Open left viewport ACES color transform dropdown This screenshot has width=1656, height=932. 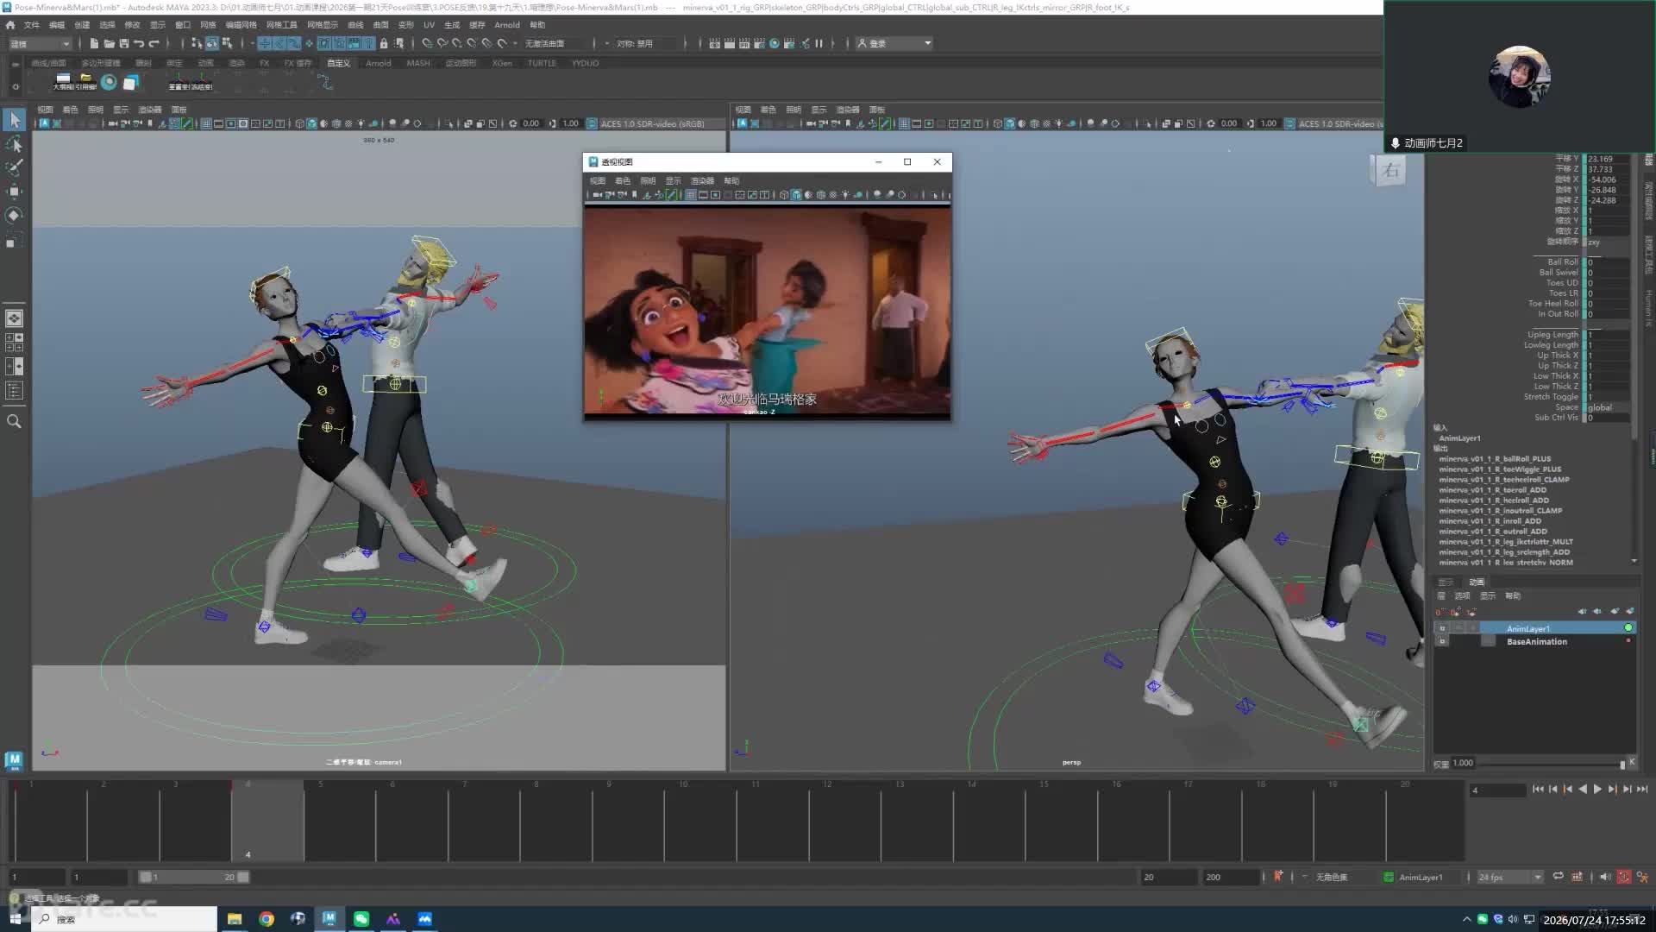pos(657,123)
